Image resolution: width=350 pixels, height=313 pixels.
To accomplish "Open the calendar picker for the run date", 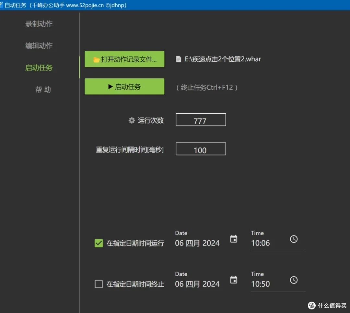I will [x=234, y=239].
